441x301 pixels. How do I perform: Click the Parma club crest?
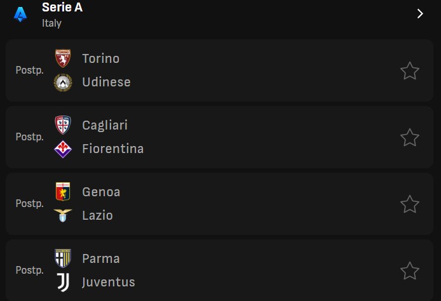tap(63, 258)
